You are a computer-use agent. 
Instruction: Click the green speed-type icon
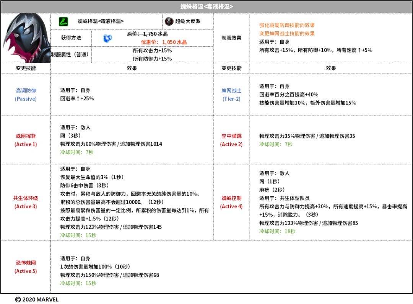(x=63, y=21)
